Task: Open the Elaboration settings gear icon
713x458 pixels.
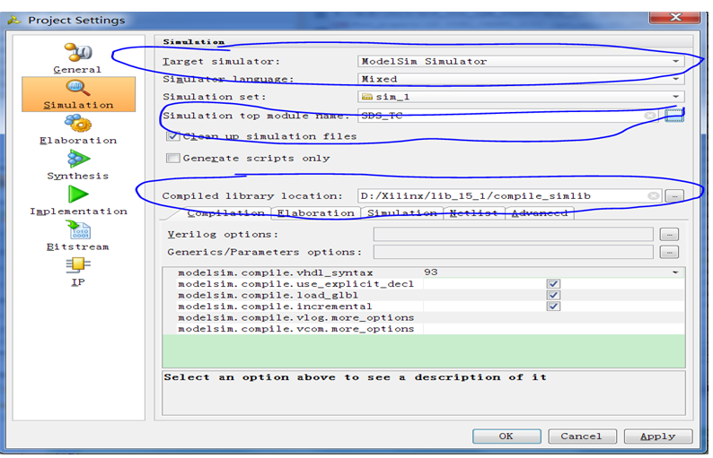Action: pos(78,123)
